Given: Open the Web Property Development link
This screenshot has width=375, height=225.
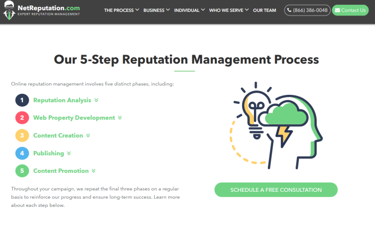Looking at the screenshot, I should [74, 118].
